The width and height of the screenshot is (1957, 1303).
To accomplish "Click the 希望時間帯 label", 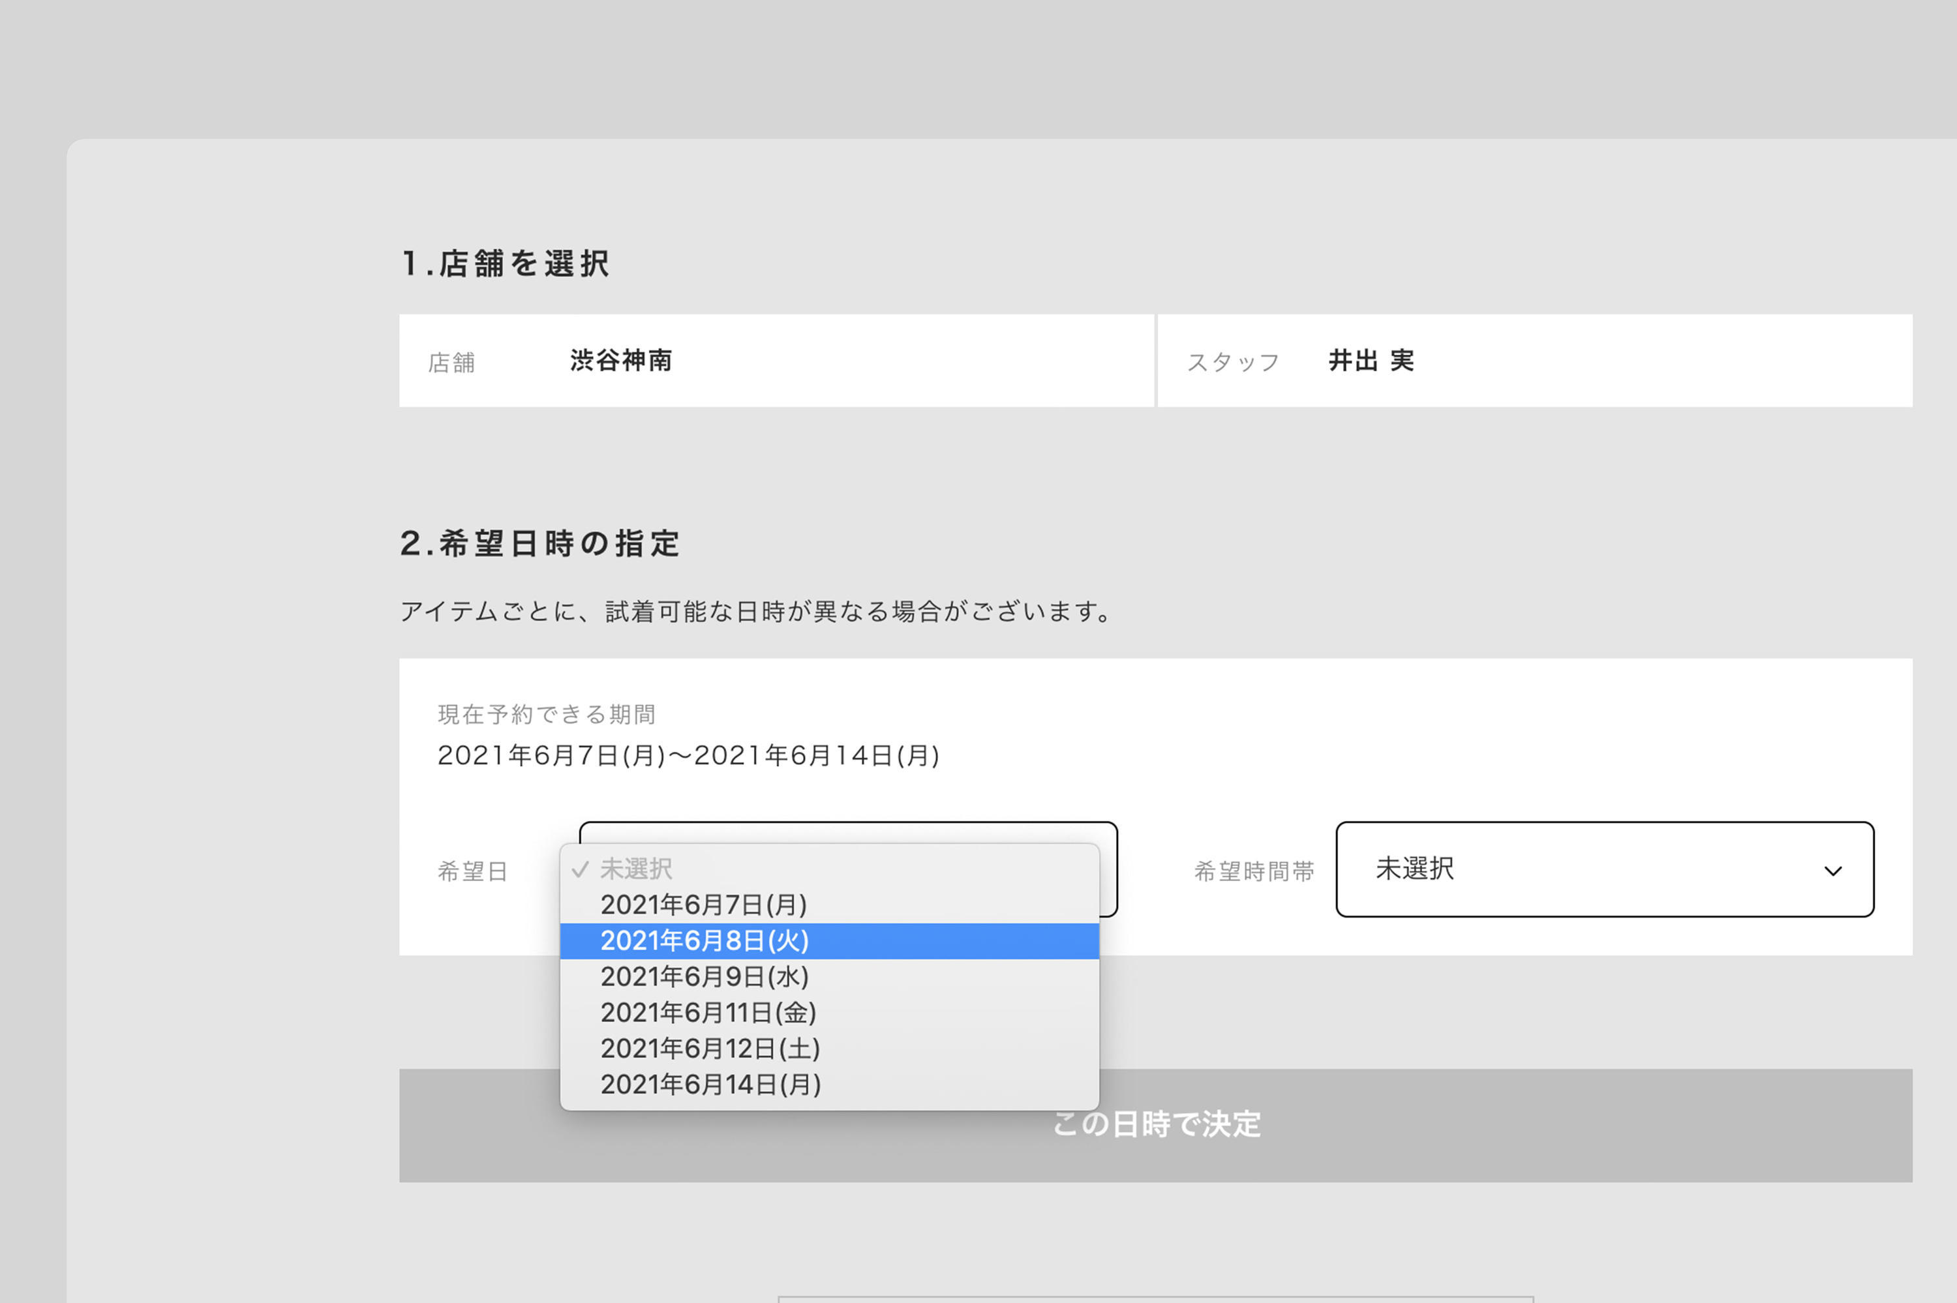I will click(1254, 871).
